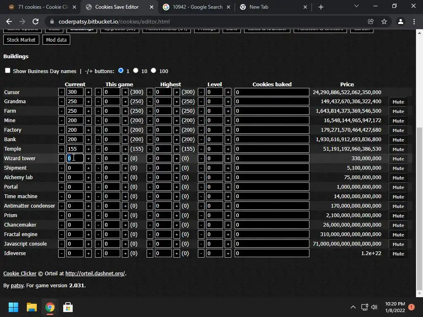Decrease Mine current count
This screenshot has width=423, height=317.
pyautogui.click(x=62, y=121)
